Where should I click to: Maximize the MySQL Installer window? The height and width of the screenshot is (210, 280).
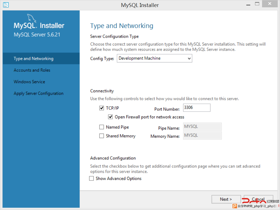pyautogui.click(x=257, y=4)
